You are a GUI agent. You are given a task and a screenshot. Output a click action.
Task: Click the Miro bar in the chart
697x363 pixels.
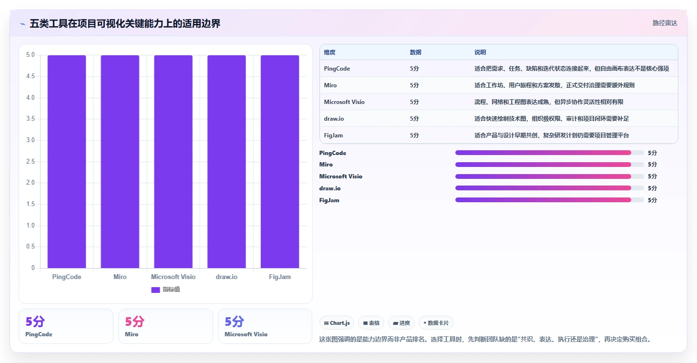120,162
